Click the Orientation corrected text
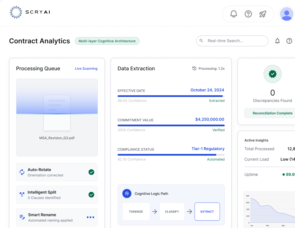Viewport: 295px width, 228px height. pos(45,175)
